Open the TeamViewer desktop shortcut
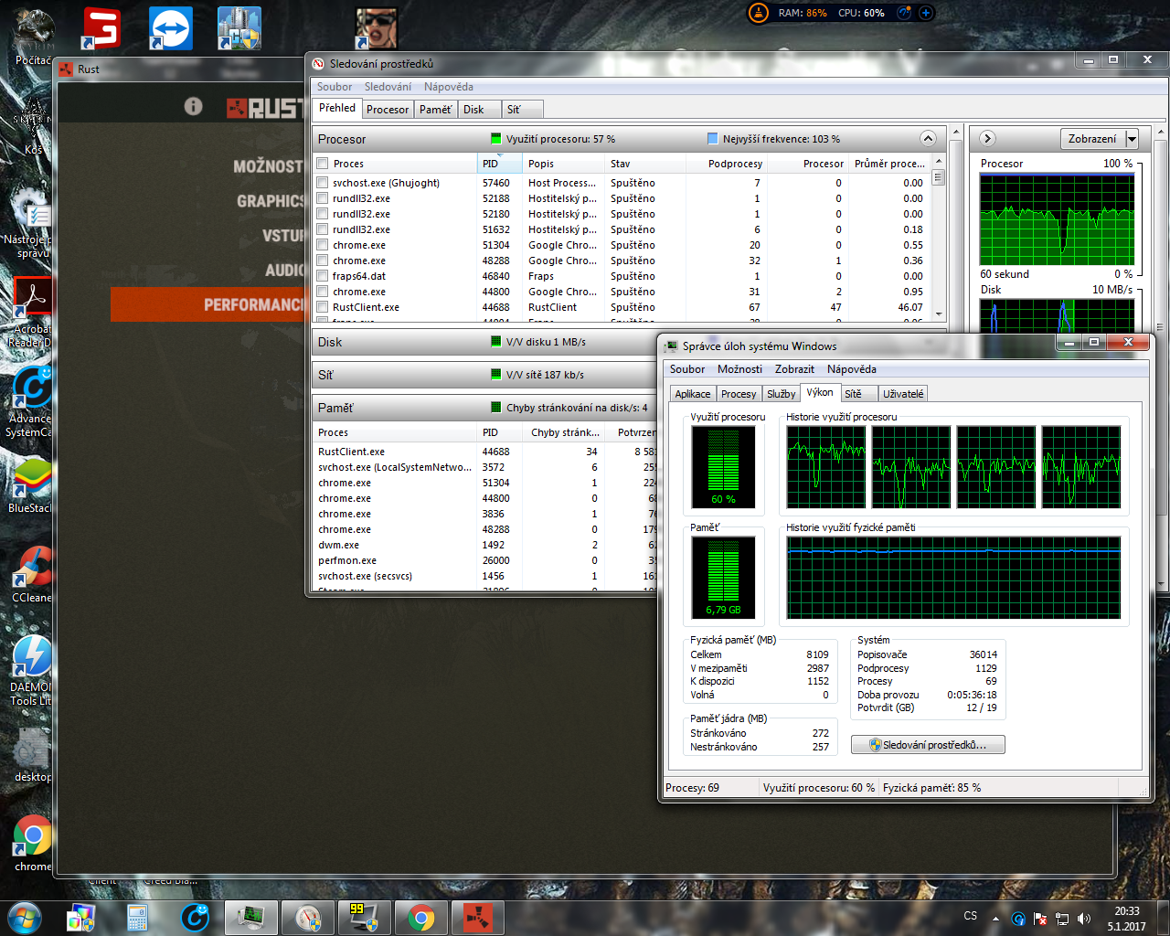Viewport: 1170px width, 936px height. click(171, 28)
